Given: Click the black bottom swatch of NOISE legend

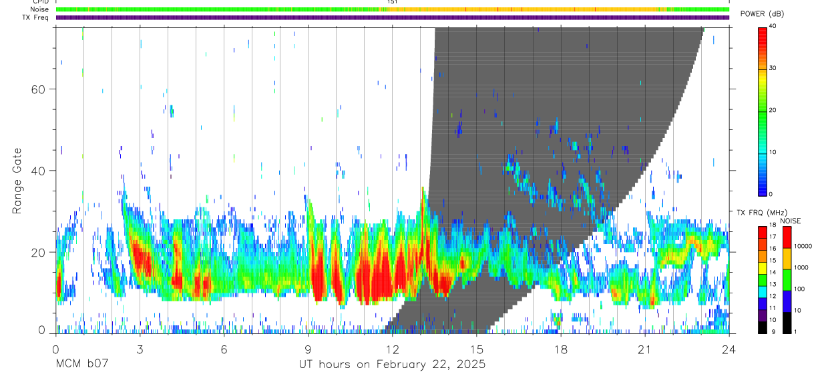Looking at the screenshot, I should click(787, 323).
